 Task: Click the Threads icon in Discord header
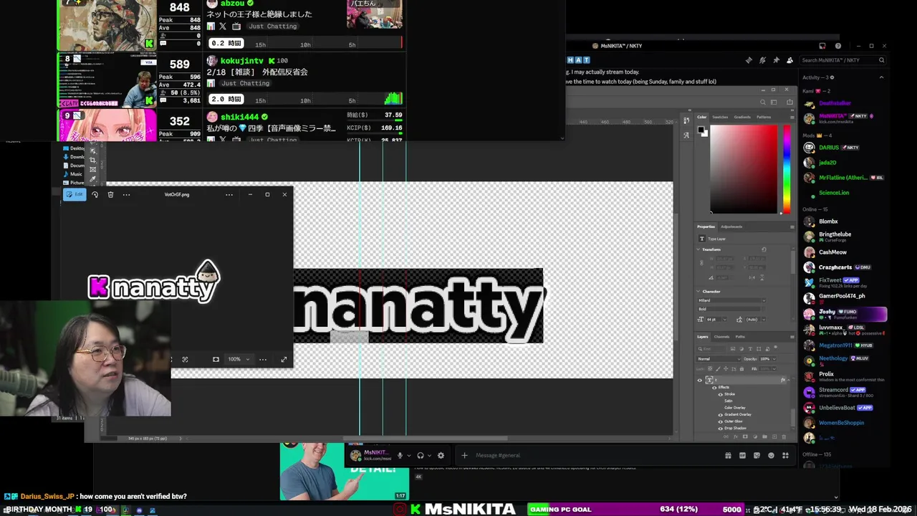749,60
